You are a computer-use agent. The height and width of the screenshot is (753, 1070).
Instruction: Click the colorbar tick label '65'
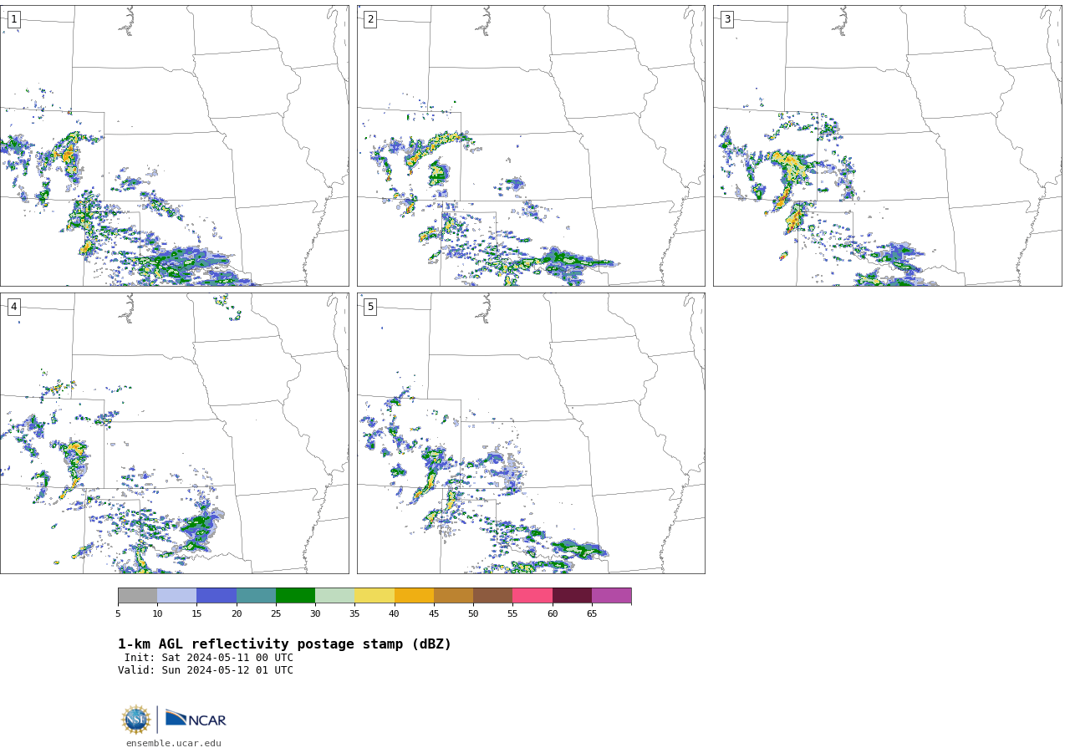[592, 613]
